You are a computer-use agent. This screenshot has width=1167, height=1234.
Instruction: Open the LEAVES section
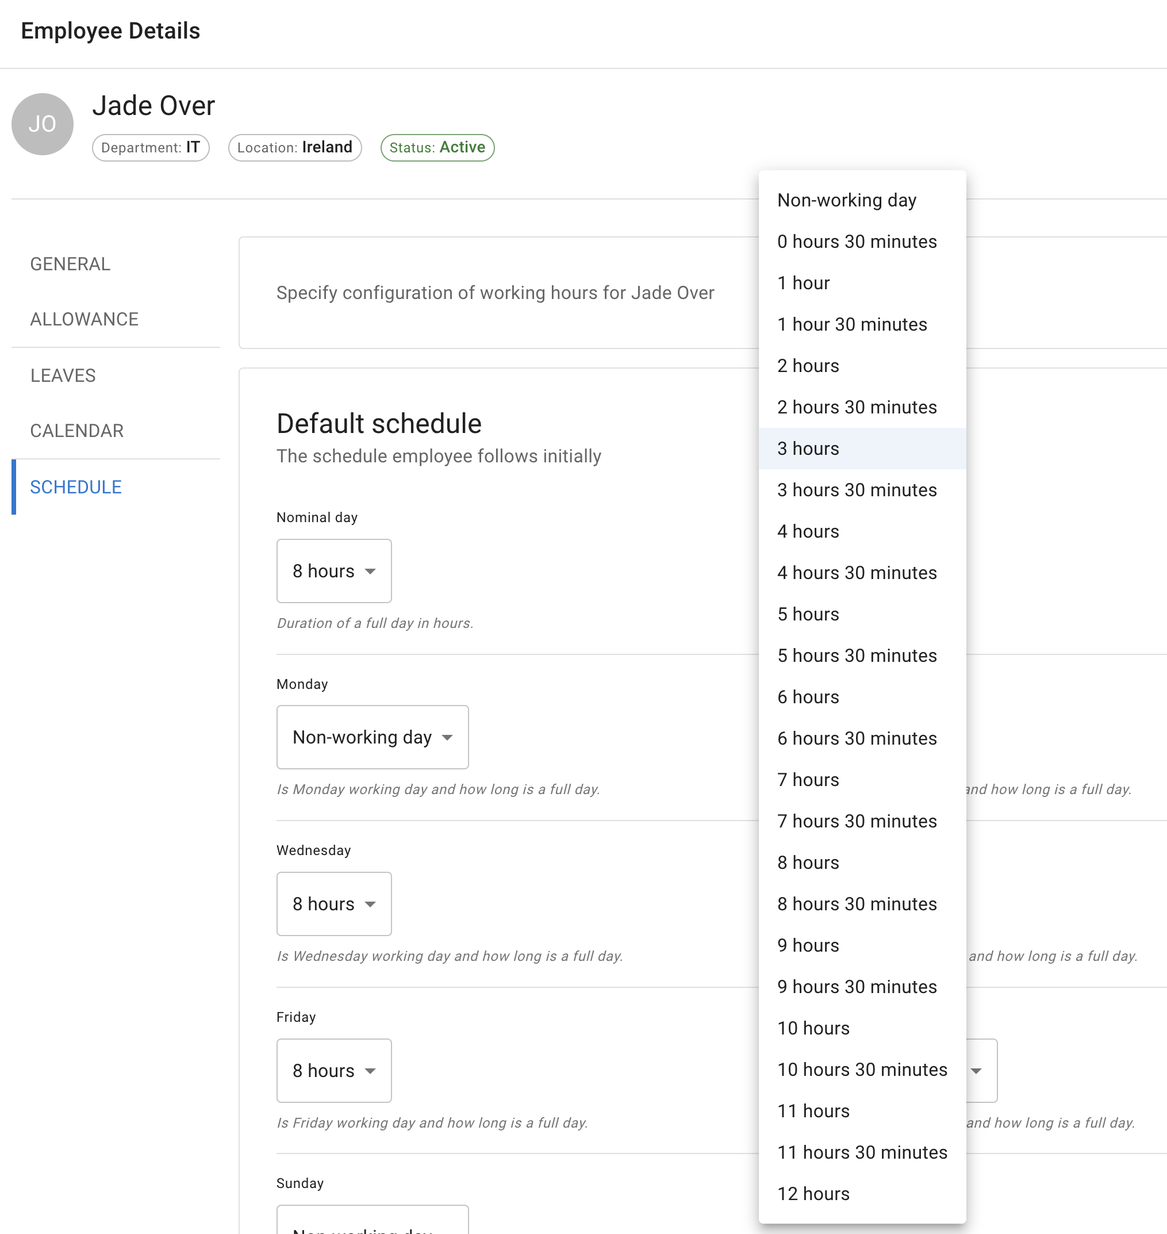click(x=63, y=374)
